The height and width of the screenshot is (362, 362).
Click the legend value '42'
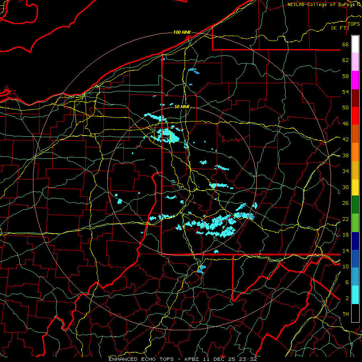coord(346,140)
